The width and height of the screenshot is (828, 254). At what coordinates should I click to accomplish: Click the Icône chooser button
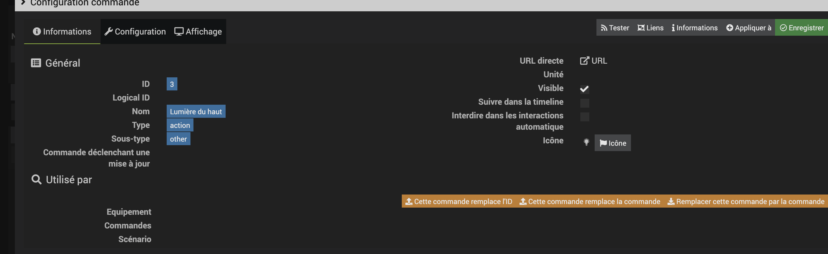(612, 143)
